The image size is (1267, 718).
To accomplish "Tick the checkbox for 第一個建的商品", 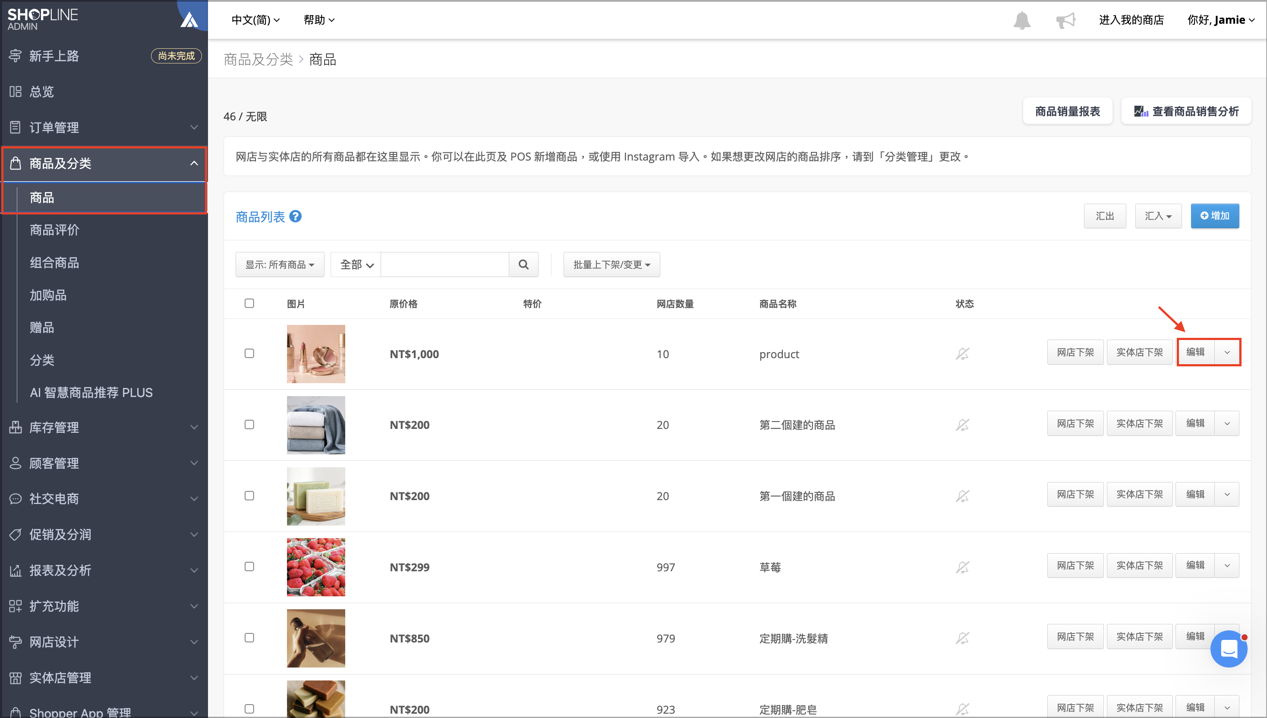I will point(249,495).
